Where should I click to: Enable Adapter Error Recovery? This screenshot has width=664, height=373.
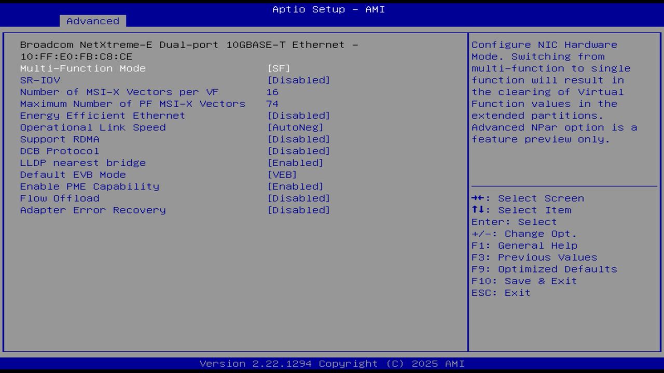coord(93,210)
